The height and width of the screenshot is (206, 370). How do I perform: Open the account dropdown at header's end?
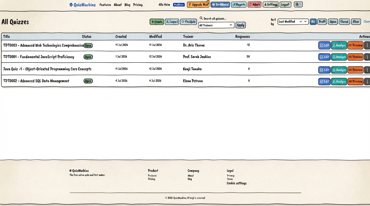coord(298,4)
